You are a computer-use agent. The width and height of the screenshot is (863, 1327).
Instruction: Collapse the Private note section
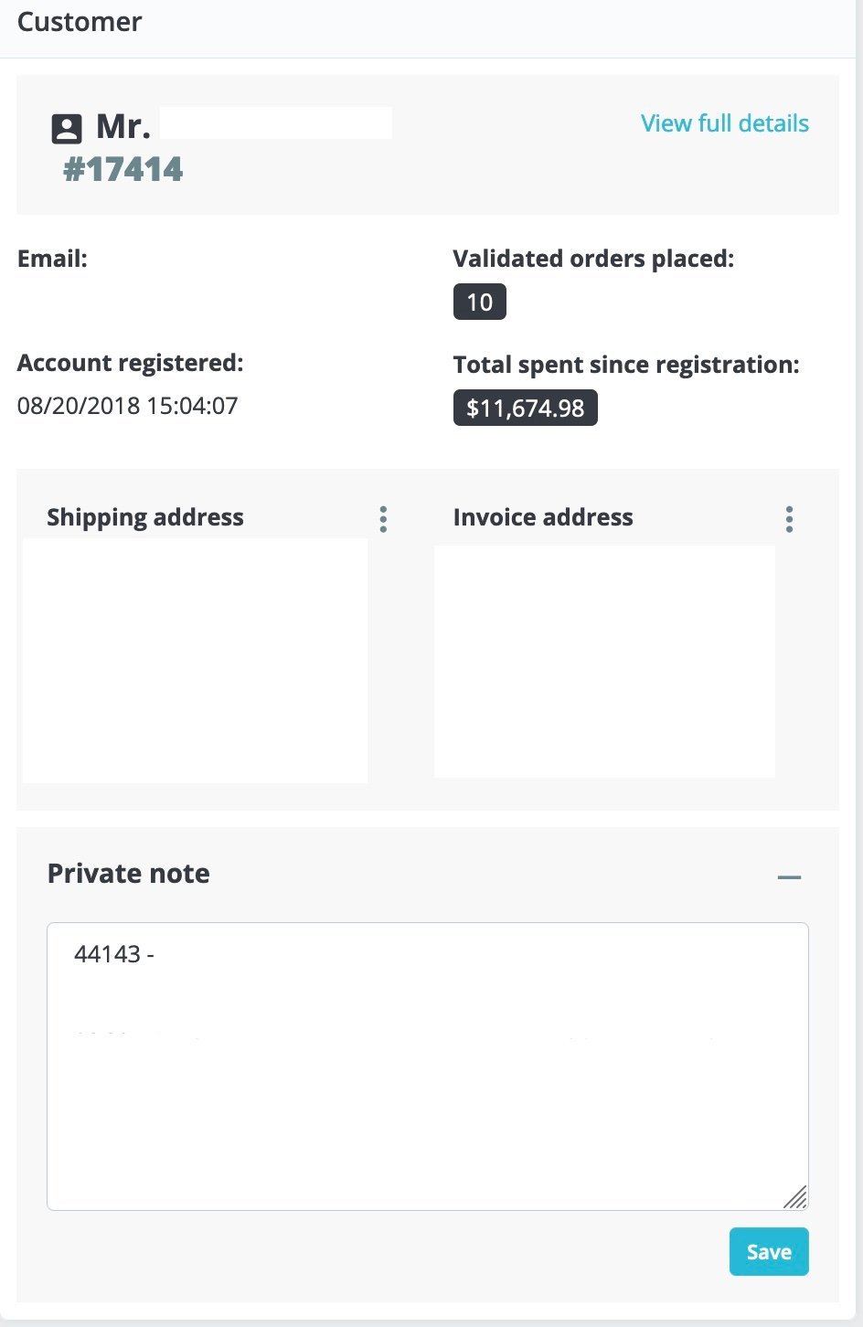[x=789, y=877]
